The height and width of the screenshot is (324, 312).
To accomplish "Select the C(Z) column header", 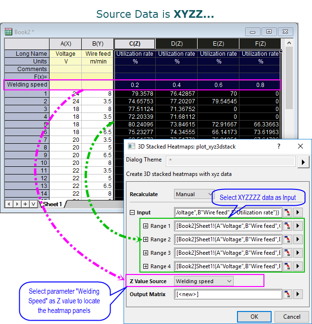I will pyautogui.click(x=135, y=44).
